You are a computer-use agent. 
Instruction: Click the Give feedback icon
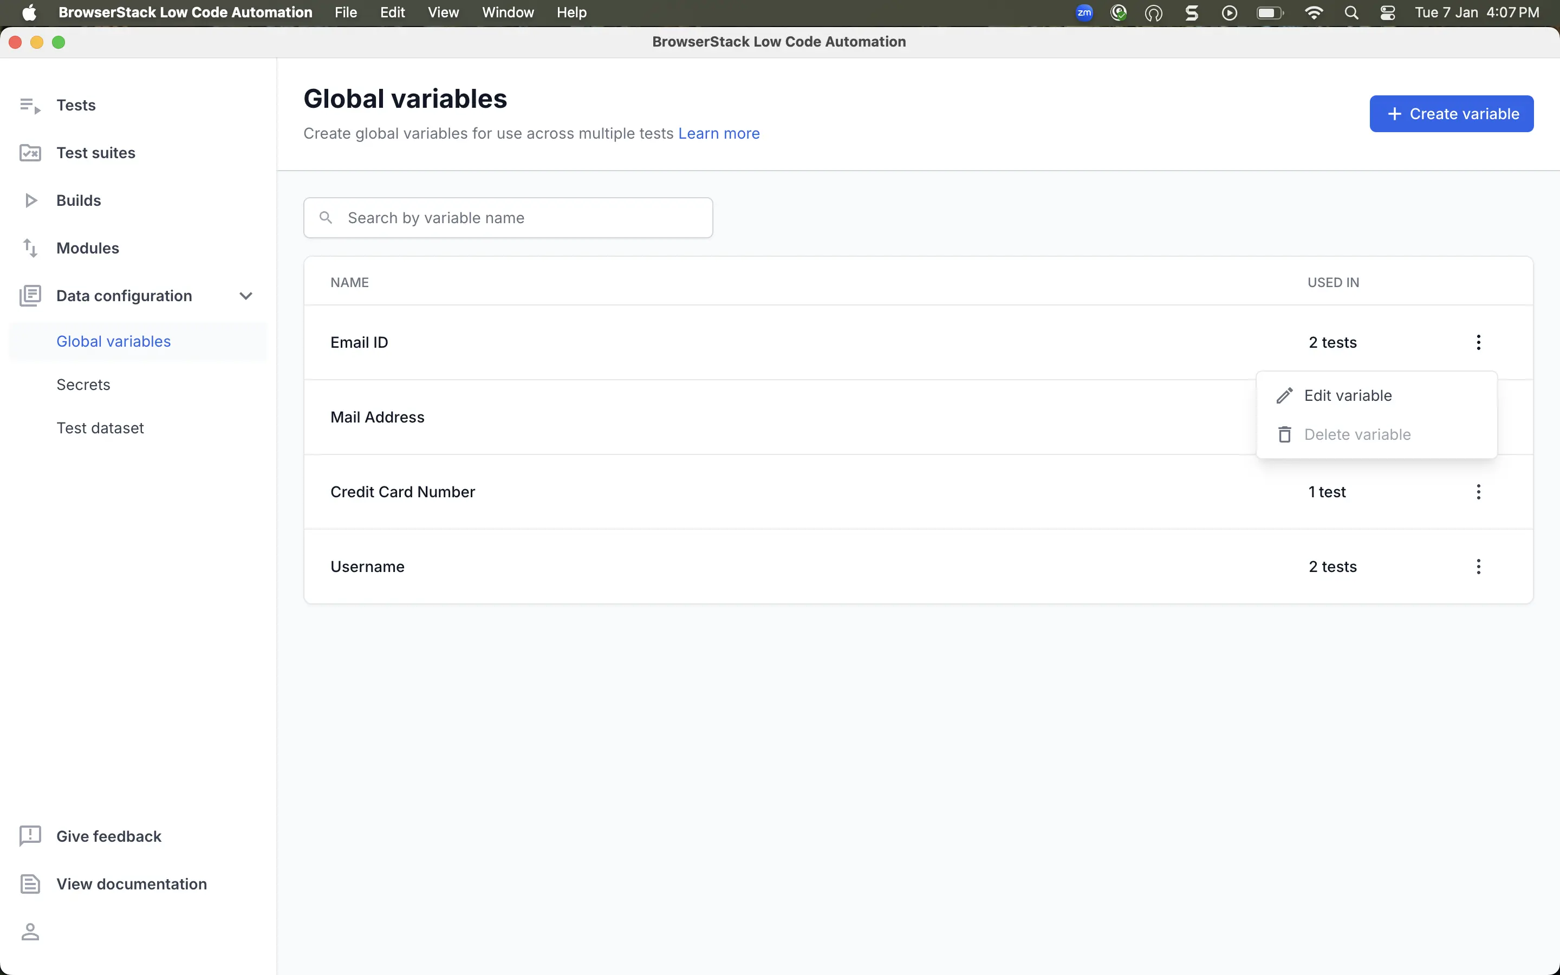30,836
